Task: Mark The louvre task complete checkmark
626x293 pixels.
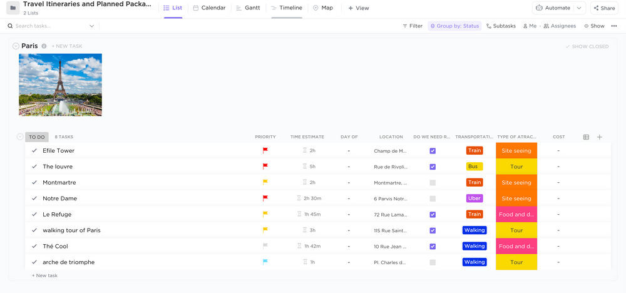Action: point(34,167)
